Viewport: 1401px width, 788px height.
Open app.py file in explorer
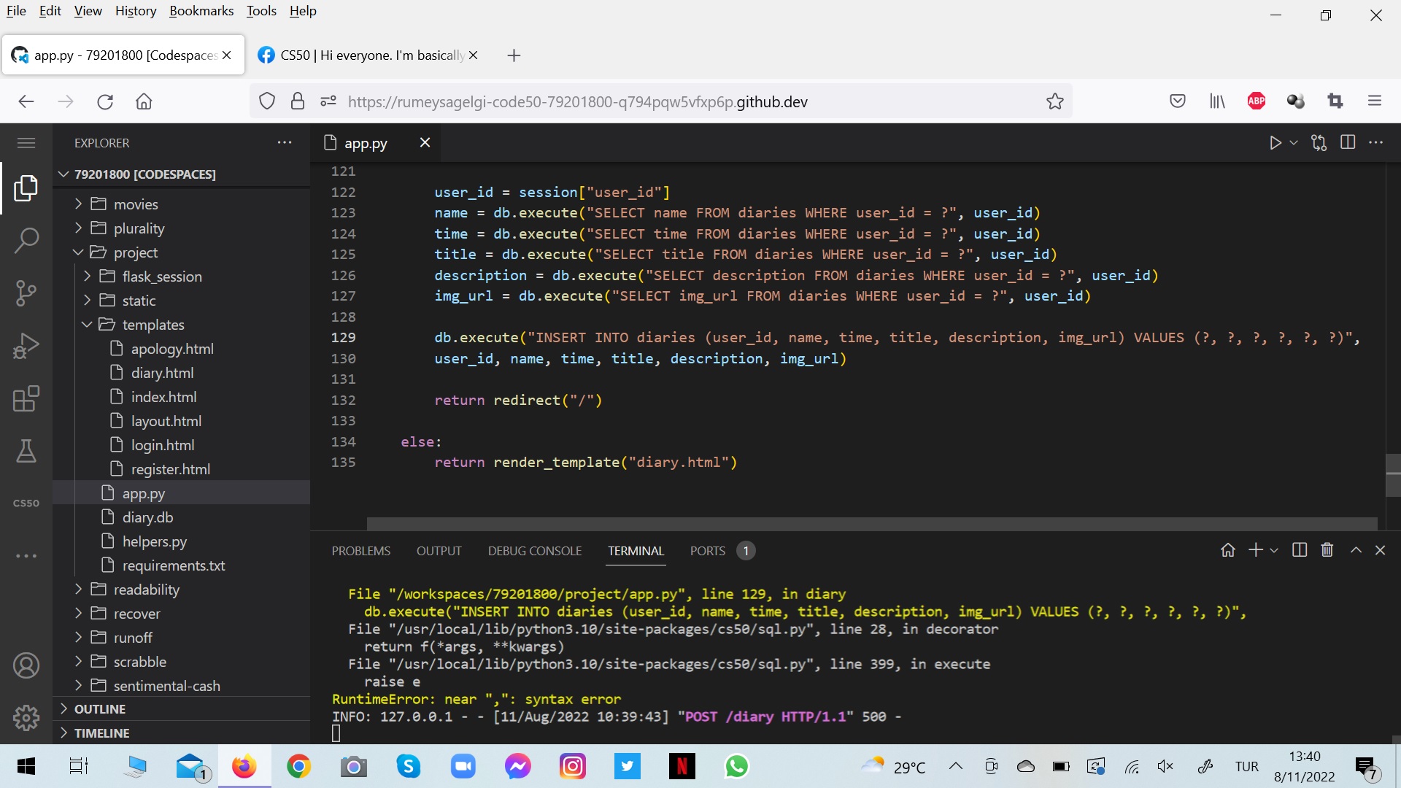point(144,492)
